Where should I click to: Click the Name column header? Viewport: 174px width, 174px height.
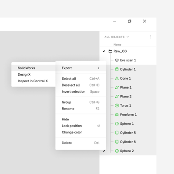pos(117,45)
